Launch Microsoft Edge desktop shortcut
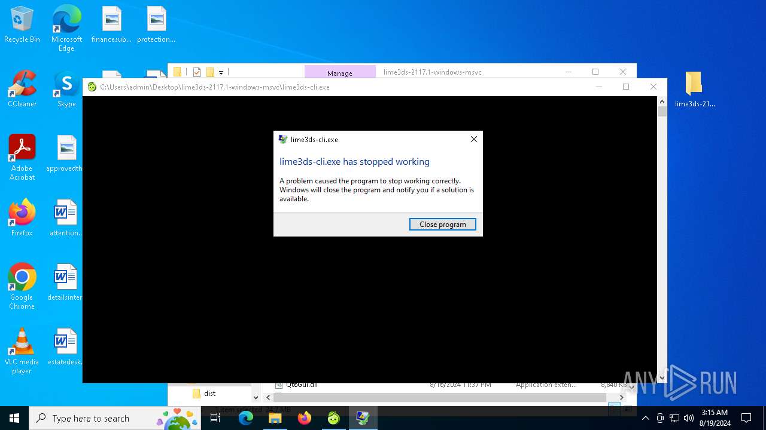This screenshot has height=430, width=766. tap(66, 29)
